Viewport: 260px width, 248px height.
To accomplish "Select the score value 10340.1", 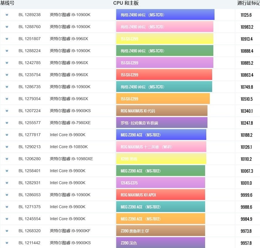I will (247, 111).
